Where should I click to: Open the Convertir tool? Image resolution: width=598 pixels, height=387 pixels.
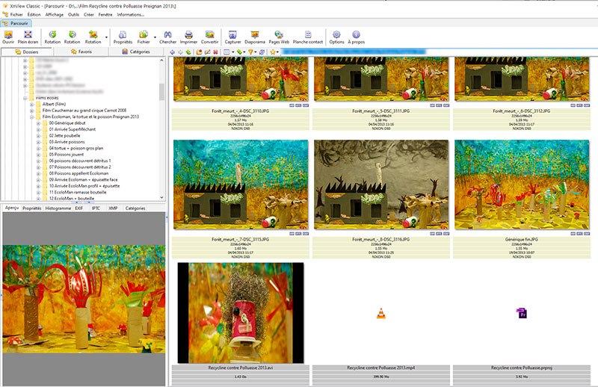click(x=209, y=37)
